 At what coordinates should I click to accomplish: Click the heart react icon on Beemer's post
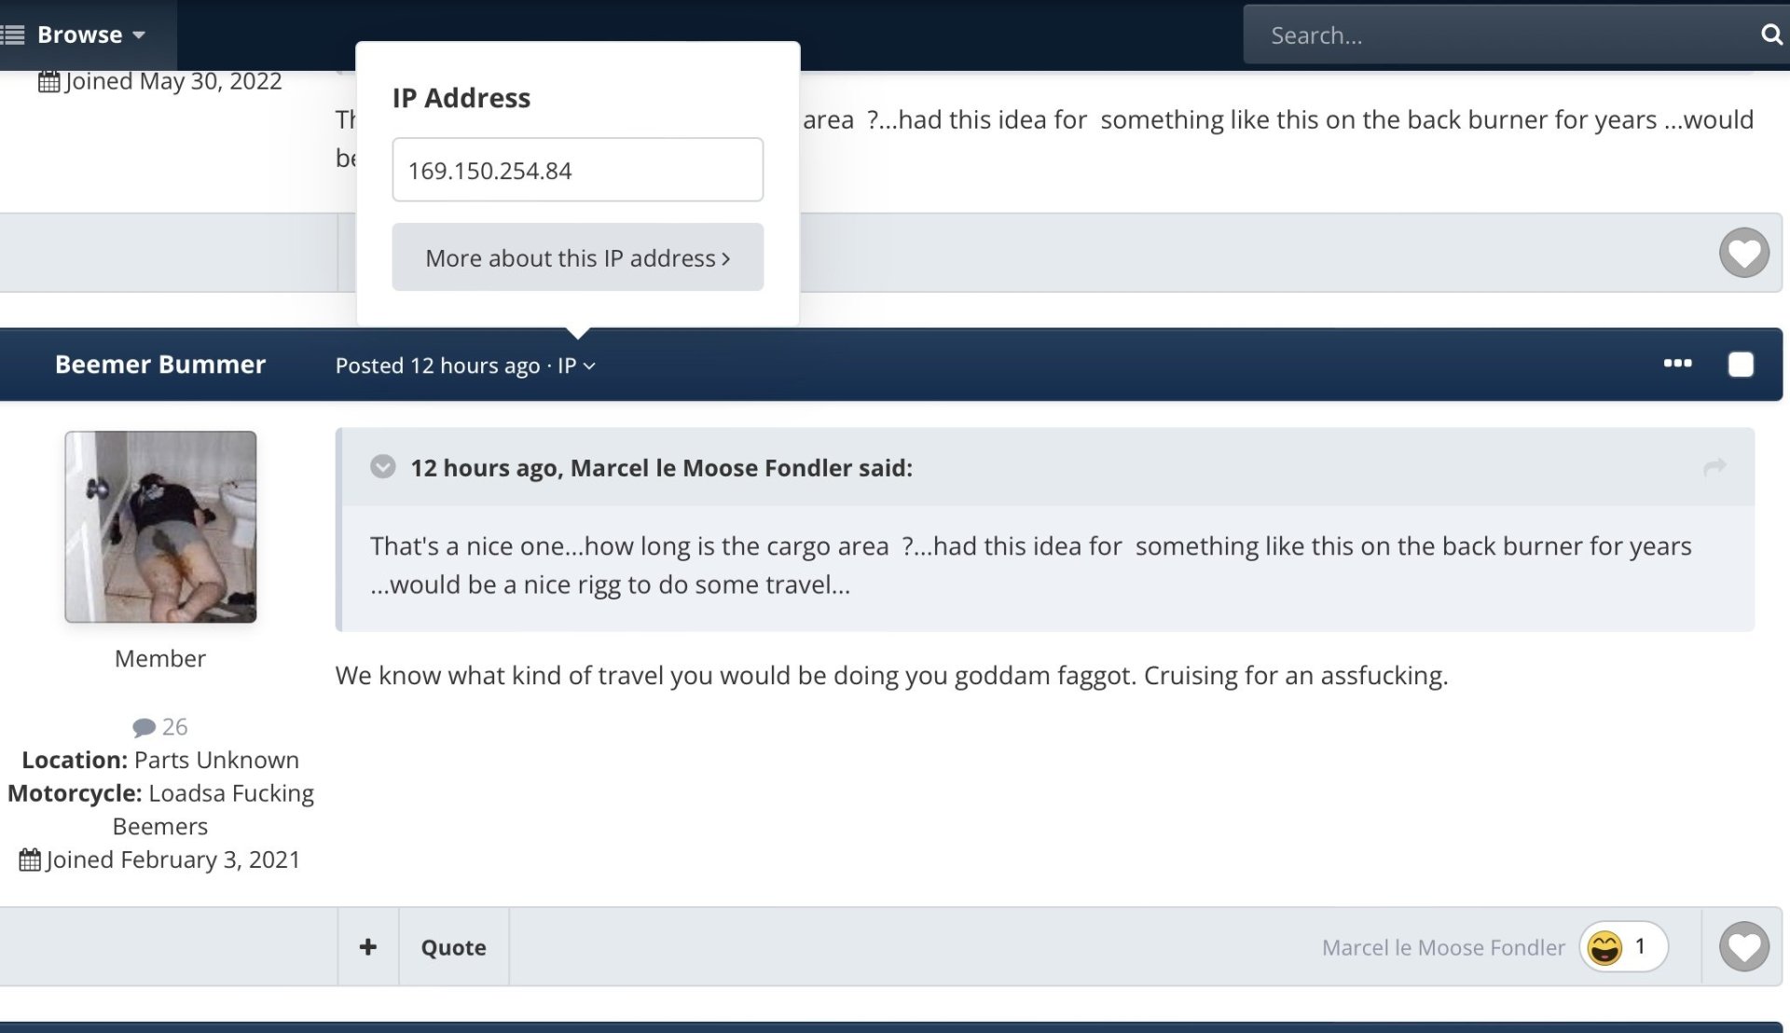pyautogui.click(x=1743, y=947)
